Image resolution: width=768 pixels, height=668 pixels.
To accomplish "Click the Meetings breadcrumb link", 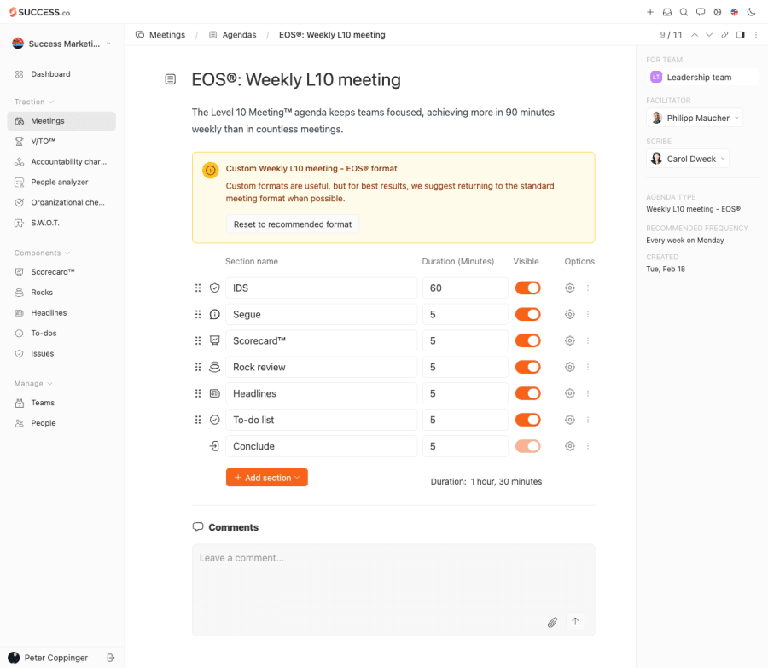I will 160,35.
